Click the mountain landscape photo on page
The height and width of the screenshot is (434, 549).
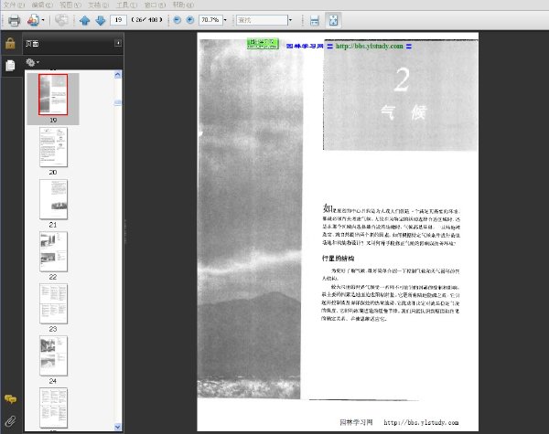[249, 219]
